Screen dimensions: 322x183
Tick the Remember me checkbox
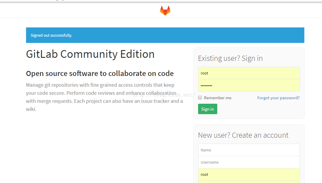(x=200, y=97)
